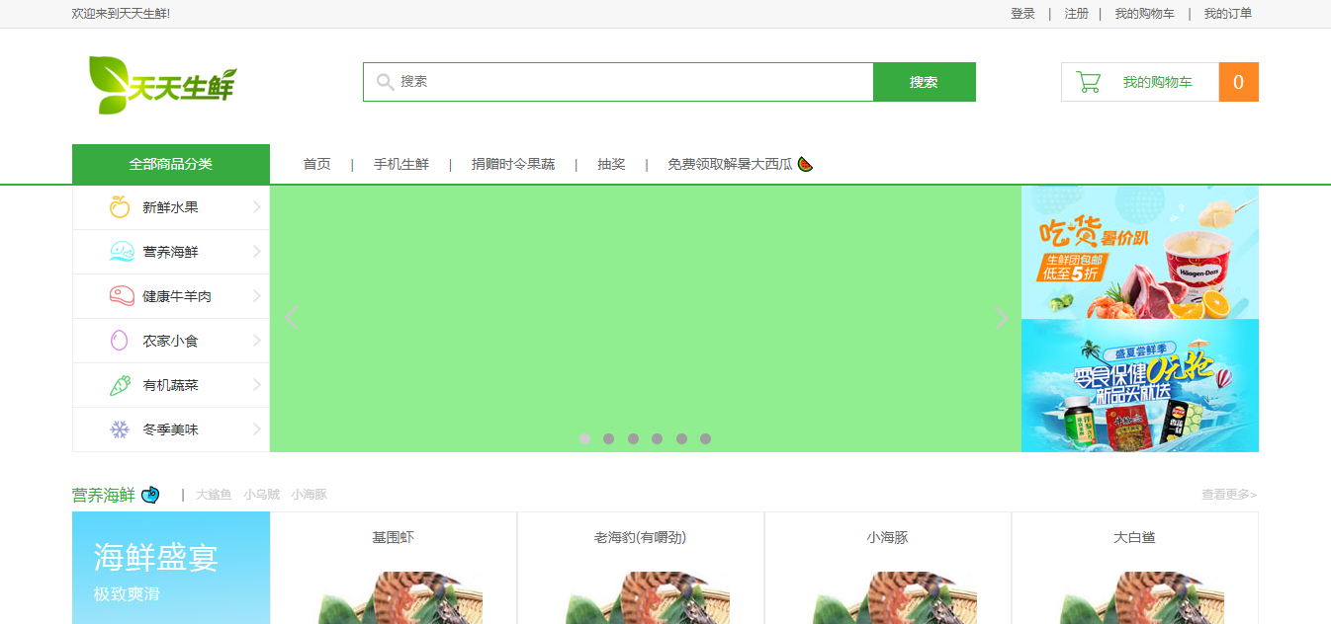Open the 零食保健 promo banner

click(x=1140, y=385)
